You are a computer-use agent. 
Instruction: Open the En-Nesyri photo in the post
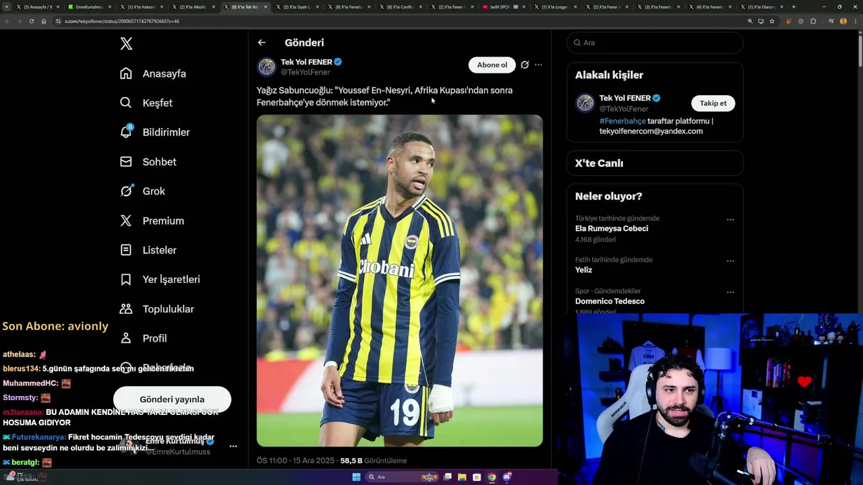[x=399, y=280]
